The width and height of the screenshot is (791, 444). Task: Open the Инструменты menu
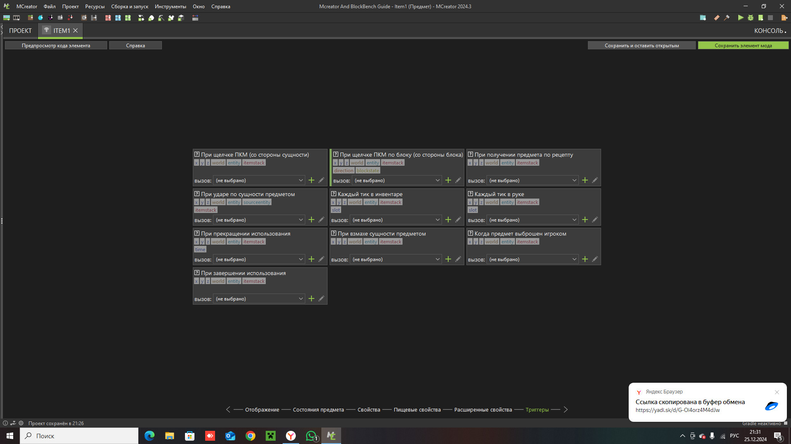pos(170,7)
